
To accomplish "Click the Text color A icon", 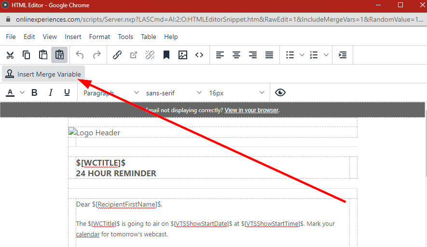I will pos(10,93).
